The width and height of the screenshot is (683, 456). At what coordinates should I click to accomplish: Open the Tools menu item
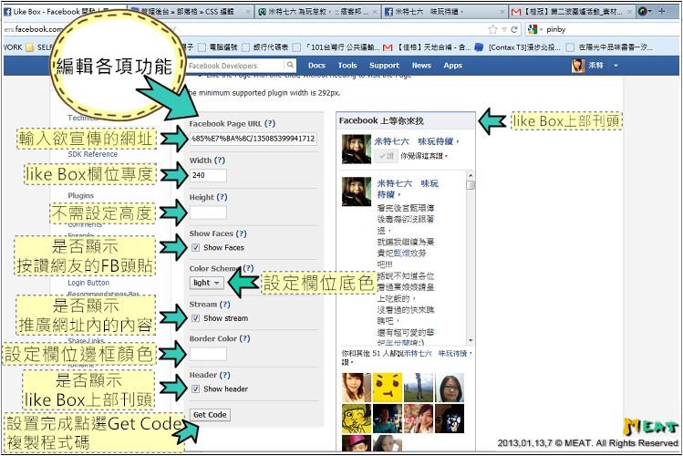(x=347, y=66)
